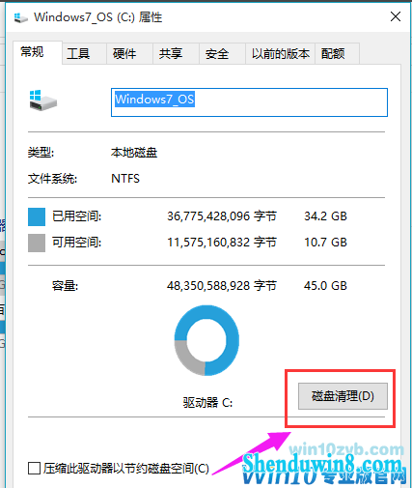Click the disk usage donut chart
Screen dimensions: 412x488
(206, 340)
